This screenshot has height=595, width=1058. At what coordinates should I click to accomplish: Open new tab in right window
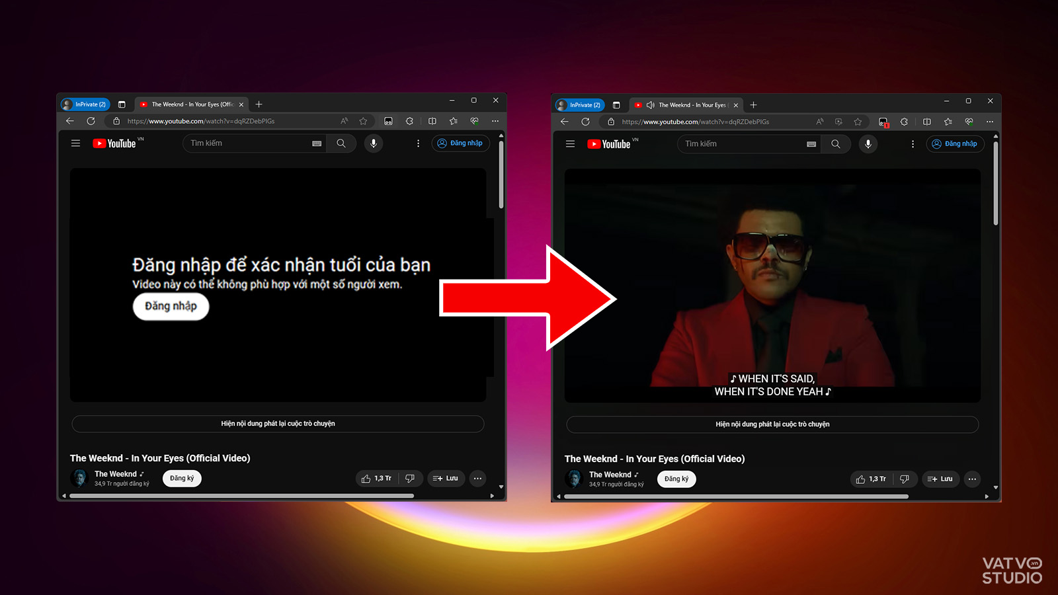pyautogui.click(x=753, y=105)
